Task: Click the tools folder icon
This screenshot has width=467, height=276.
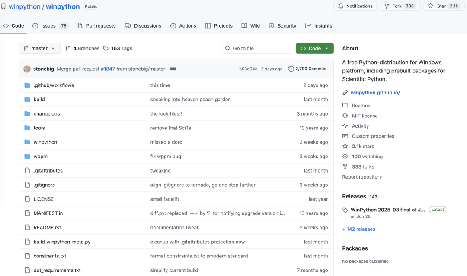Action: click(27, 128)
